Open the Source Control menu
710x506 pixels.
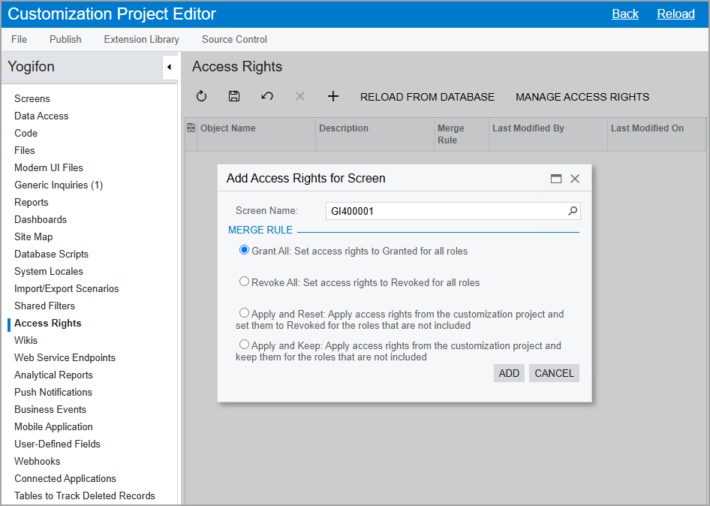coord(234,39)
